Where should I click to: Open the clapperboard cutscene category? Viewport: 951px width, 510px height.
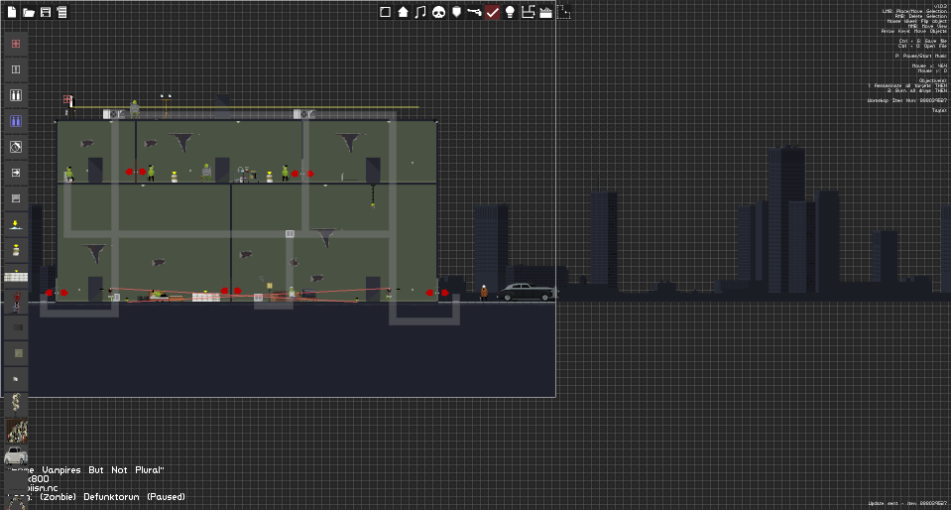[x=545, y=12]
